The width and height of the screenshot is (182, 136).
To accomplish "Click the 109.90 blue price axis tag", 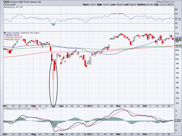I will [178, 38].
